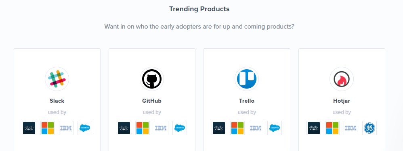
Task: Click the Microsoft logo under Slack
Action: 48,128
